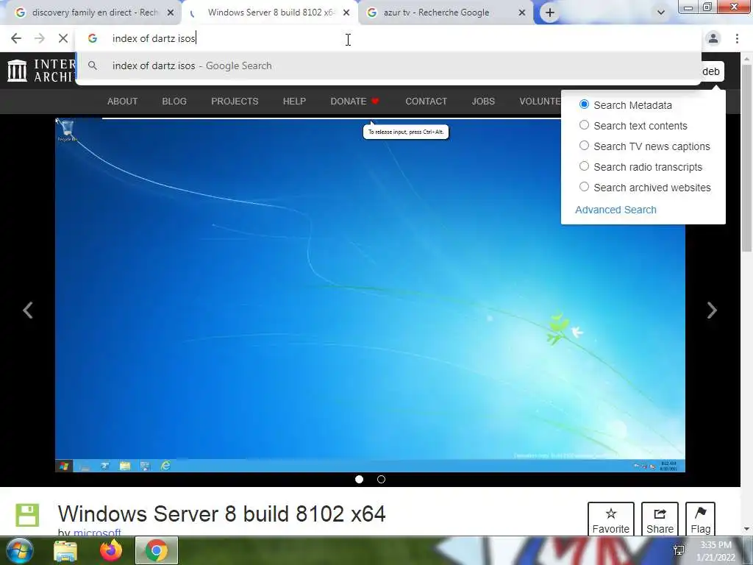The width and height of the screenshot is (753, 565).
Task: Click the Chrome taskbar button
Action: click(157, 550)
